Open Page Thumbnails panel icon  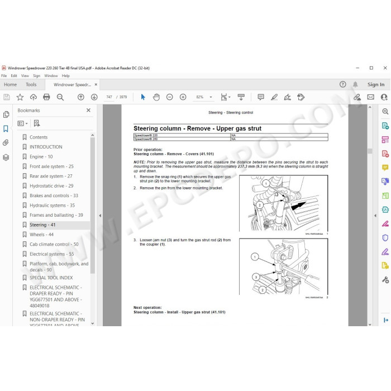(6, 115)
